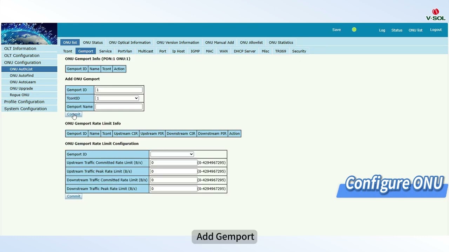Viewport: 449px width, 252px height.
Task: Focus the Gemport ID input field
Action: click(119, 90)
